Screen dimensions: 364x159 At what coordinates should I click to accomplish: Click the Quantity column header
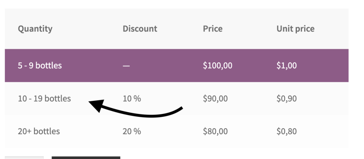tap(35, 29)
